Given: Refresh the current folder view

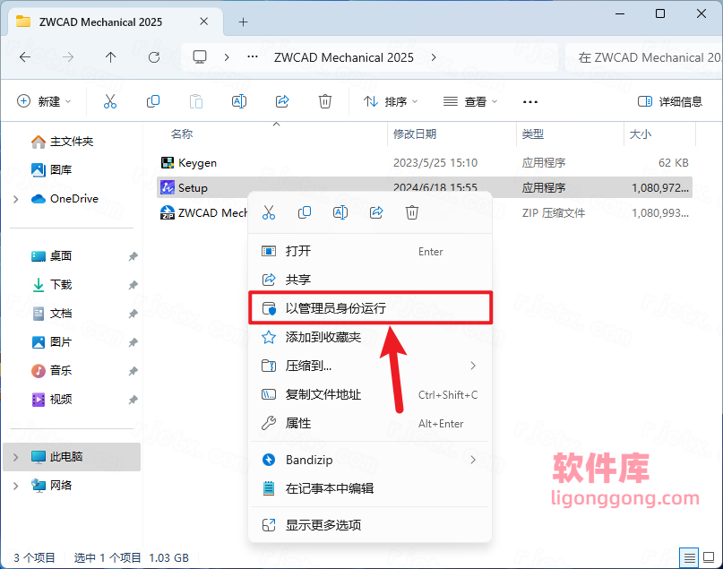Looking at the screenshot, I should tap(154, 57).
